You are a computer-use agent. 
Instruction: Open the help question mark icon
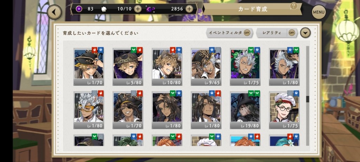coord(294,6)
